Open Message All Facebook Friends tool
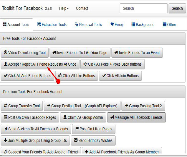The width and height of the screenshot is (187, 157). [x=136, y=117]
